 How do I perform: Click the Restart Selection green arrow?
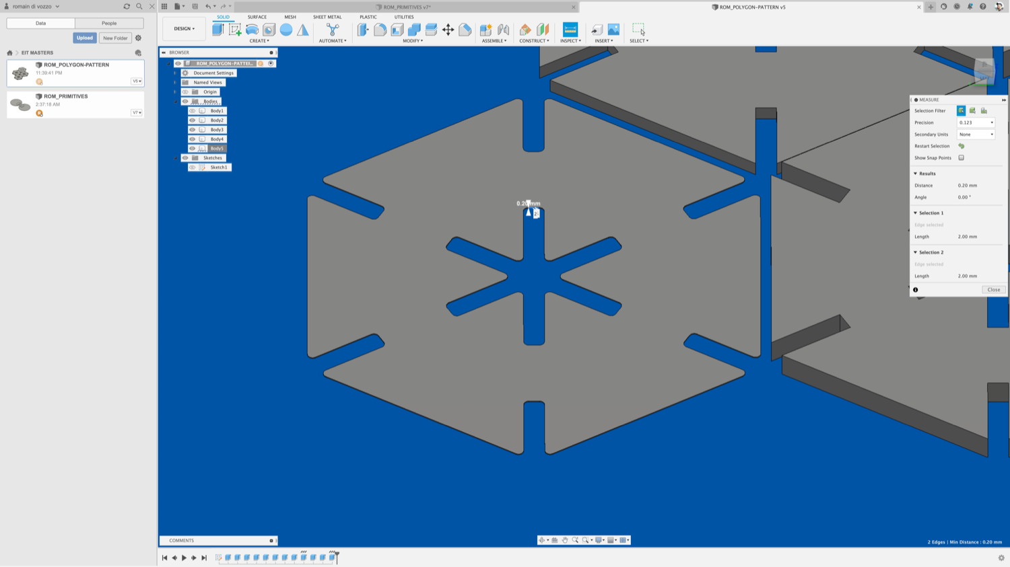tap(962, 146)
